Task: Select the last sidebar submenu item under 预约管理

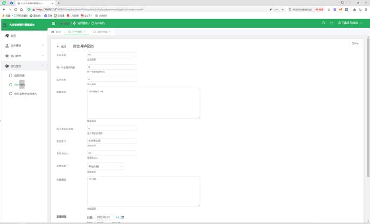Action: click(11, 94)
